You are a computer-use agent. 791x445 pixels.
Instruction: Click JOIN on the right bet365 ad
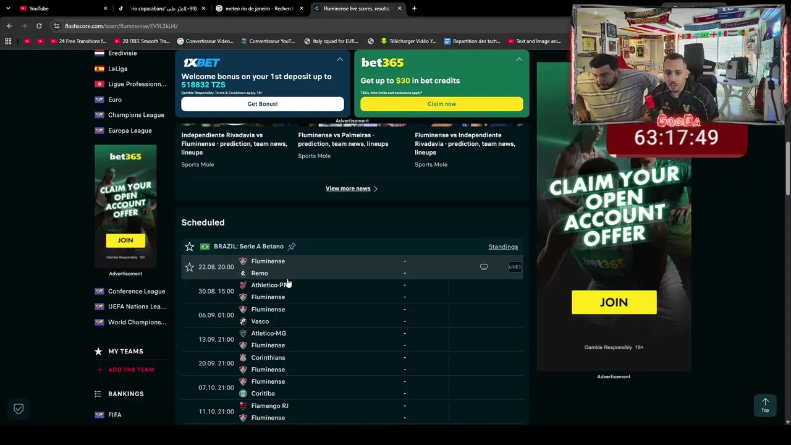[x=614, y=302]
